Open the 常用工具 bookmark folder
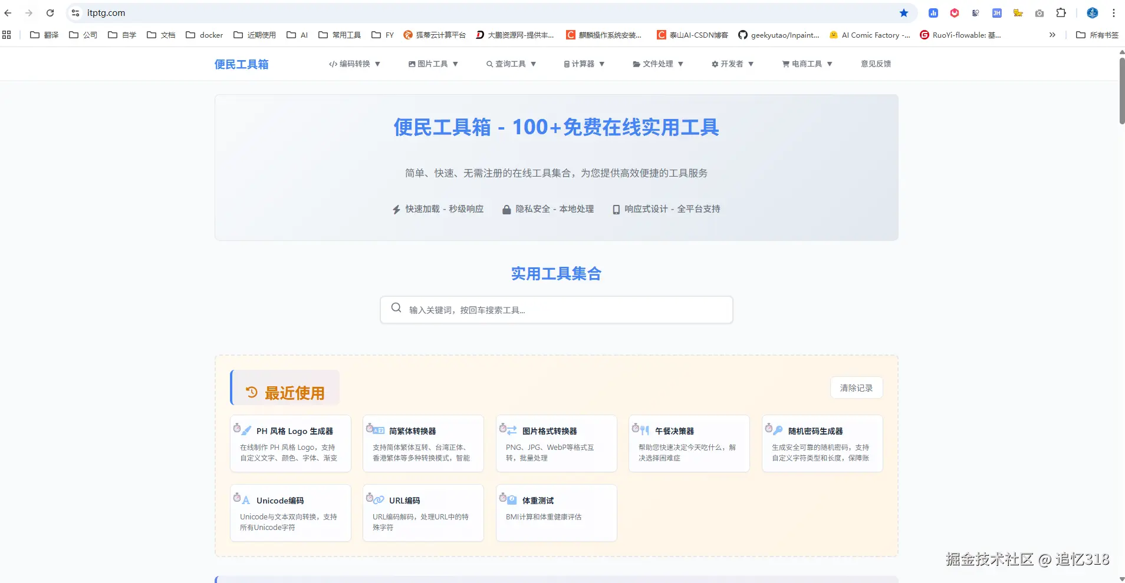Screen dimensions: 1125x583 tap(340, 35)
